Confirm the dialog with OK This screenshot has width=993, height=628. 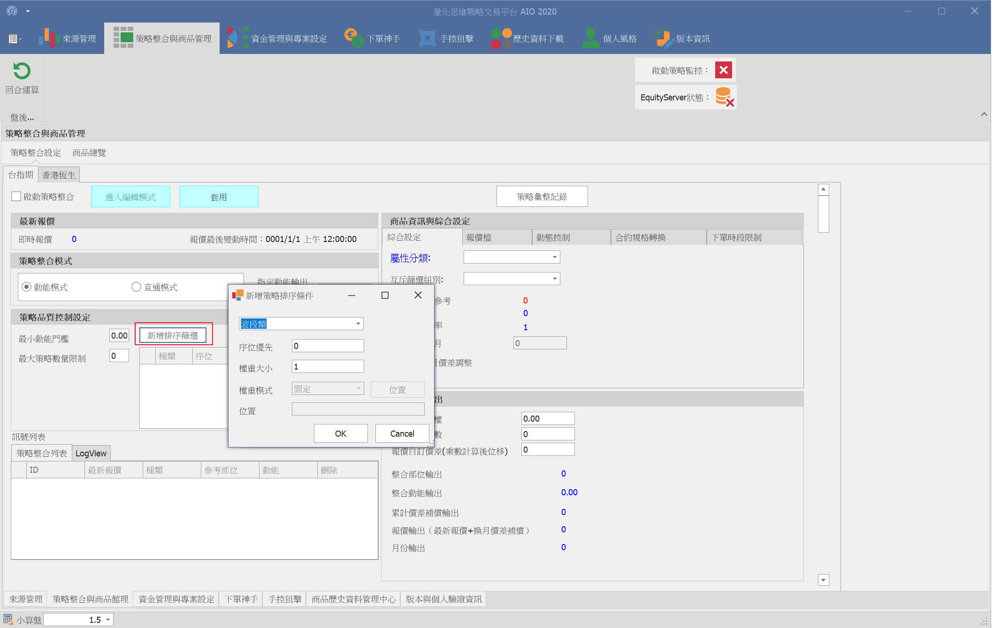pos(341,433)
